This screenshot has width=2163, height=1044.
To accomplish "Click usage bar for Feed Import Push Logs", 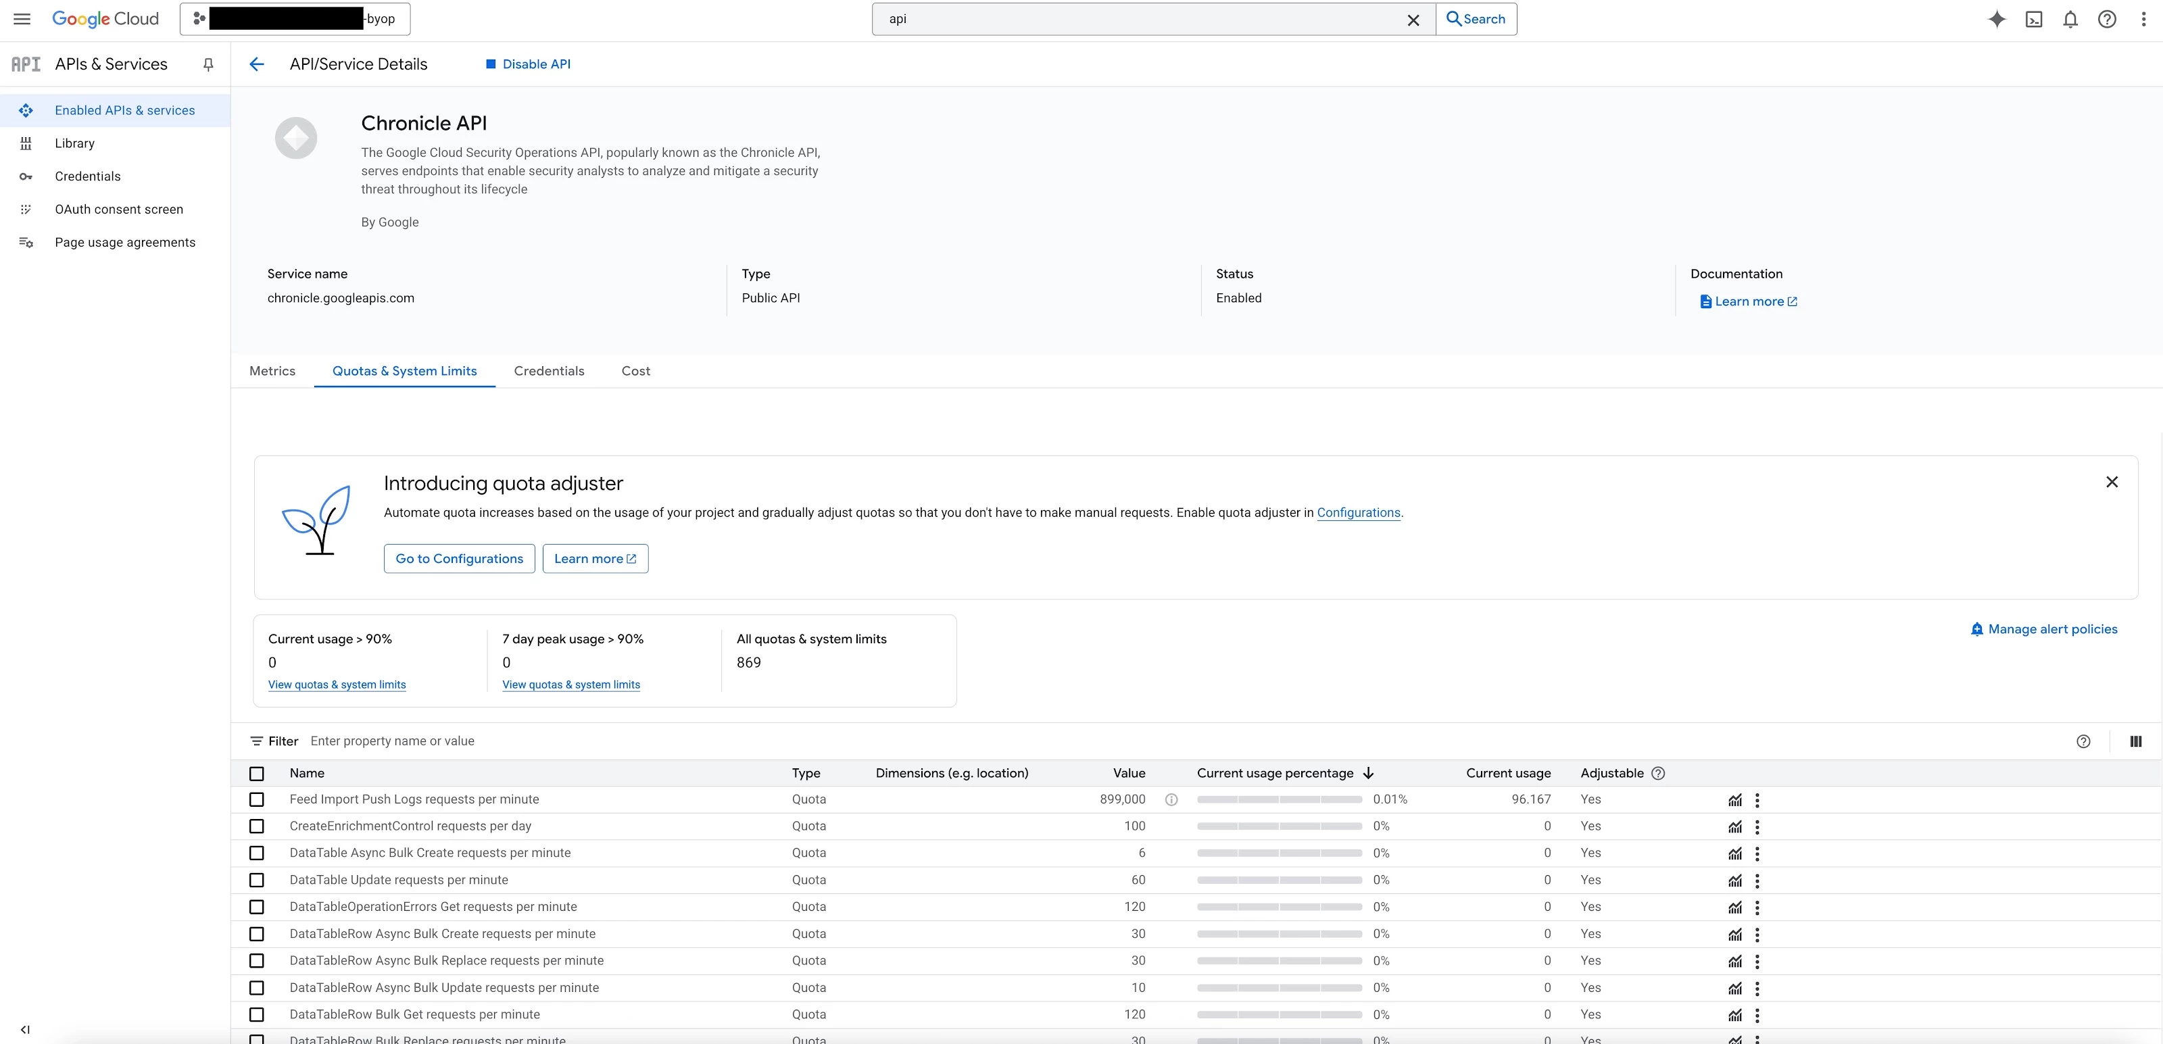I will tap(1279, 800).
